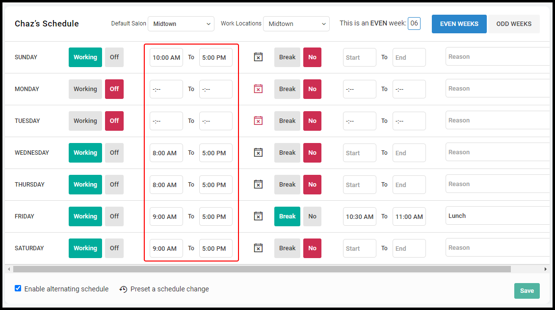The width and height of the screenshot is (555, 310).
Task: Set Monday to Working
Action: (x=85, y=89)
